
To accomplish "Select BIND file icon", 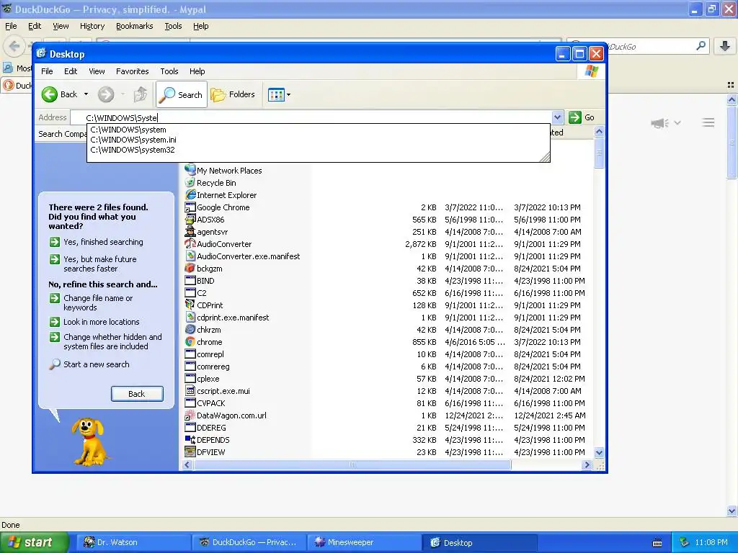I will tap(190, 280).
